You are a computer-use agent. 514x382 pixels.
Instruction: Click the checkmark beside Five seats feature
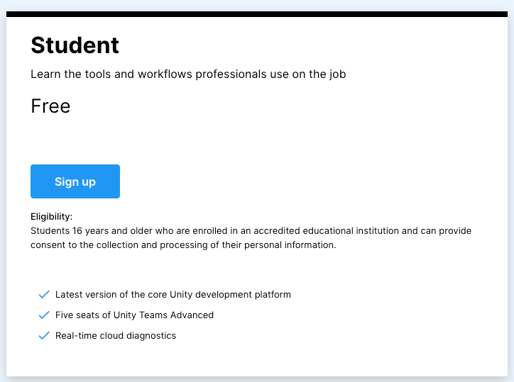(x=44, y=315)
